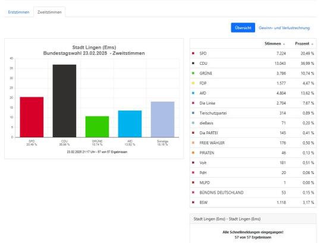Screen dimensions: 330x243
Task: Click the Übersicht button
Action: tap(243, 28)
